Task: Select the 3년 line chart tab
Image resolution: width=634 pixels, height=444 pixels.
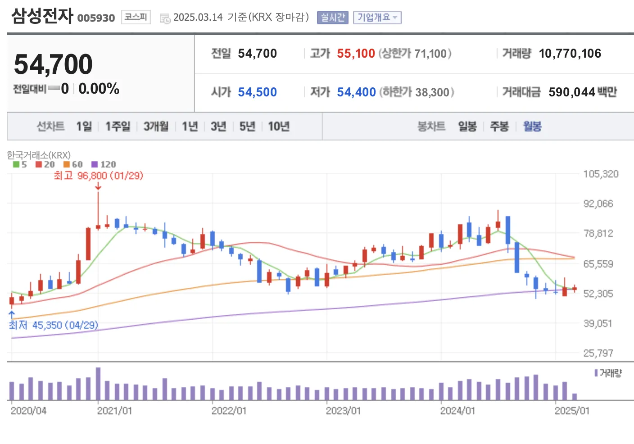Action: [218, 127]
